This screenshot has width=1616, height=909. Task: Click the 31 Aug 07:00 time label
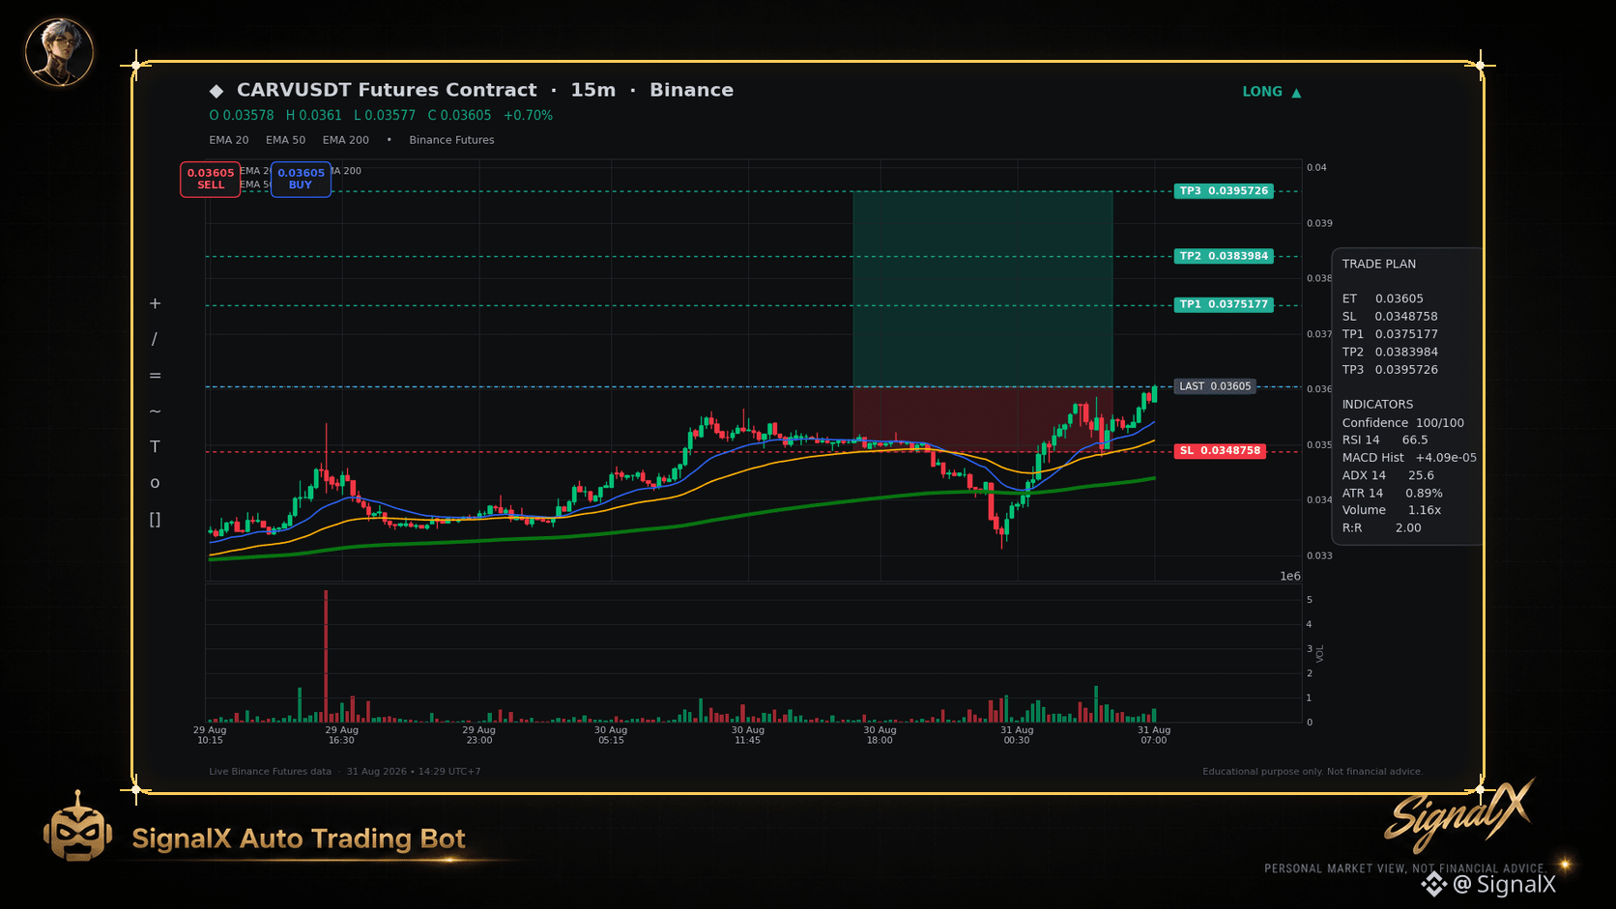(x=1154, y=735)
